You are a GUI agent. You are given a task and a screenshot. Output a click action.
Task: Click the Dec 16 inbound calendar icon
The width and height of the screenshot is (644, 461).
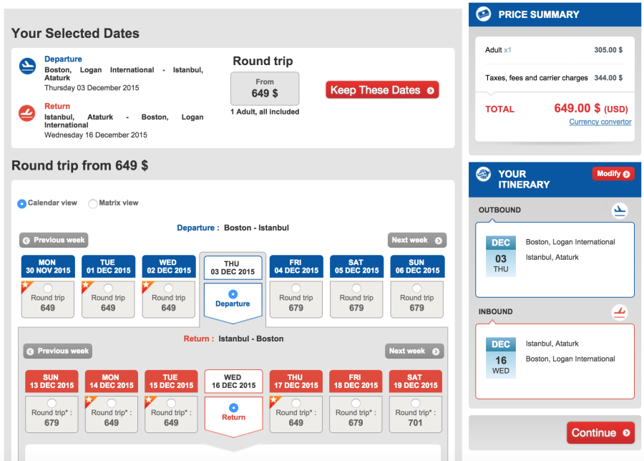tap(501, 356)
